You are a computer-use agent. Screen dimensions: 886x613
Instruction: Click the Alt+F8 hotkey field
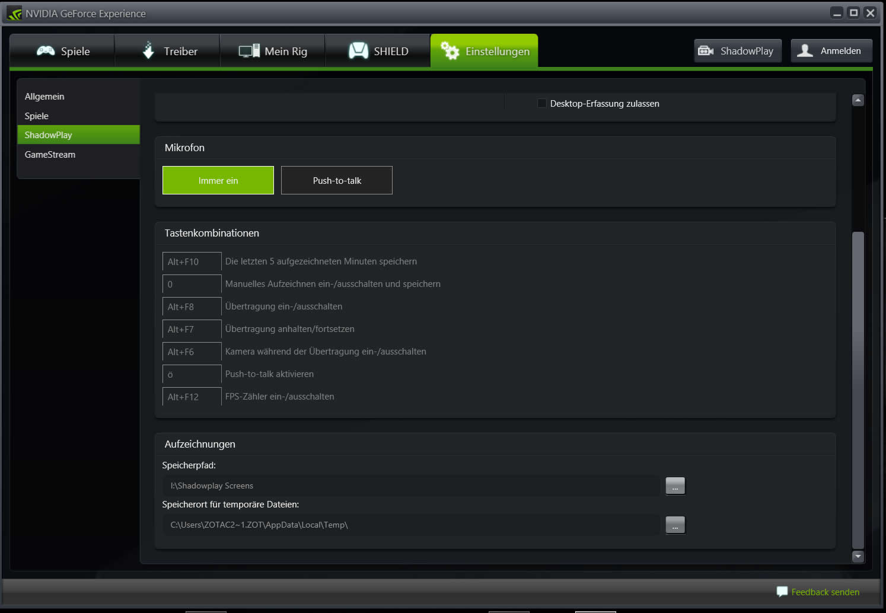point(192,306)
